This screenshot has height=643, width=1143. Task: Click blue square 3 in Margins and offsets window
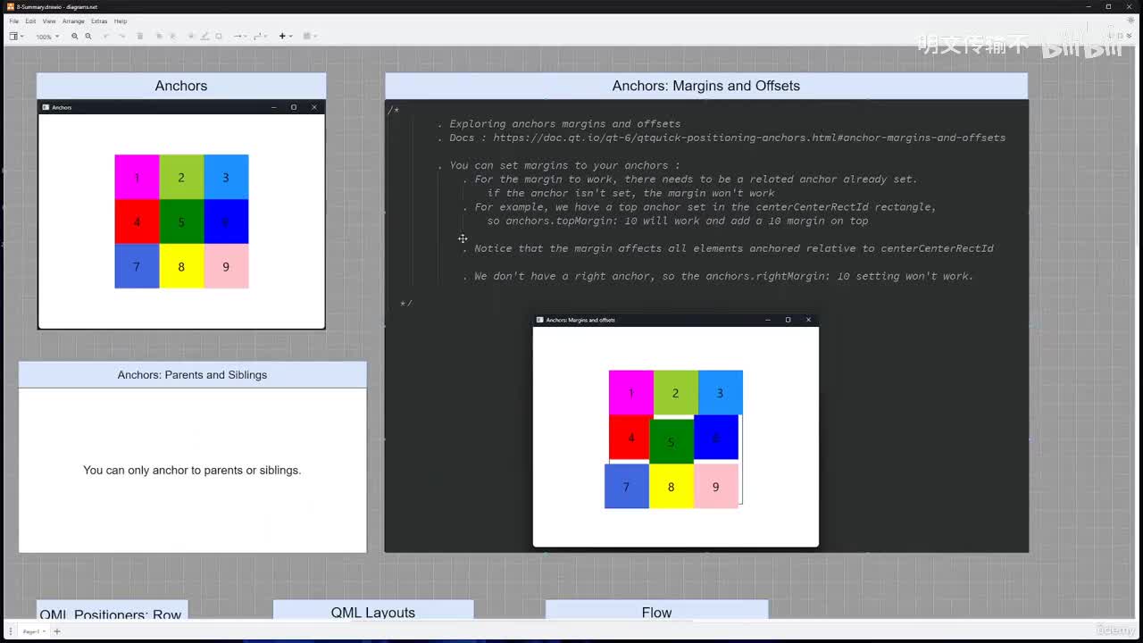click(721, 393)
